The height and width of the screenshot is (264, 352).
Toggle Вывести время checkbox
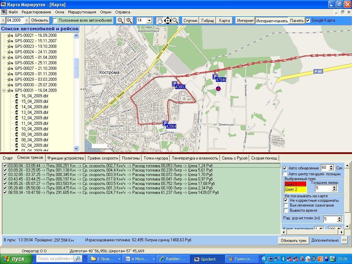[286, 211]
